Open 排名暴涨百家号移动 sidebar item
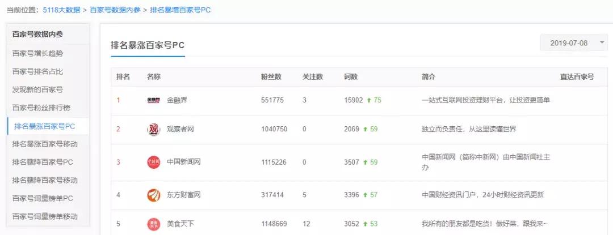 tap(45, 144)
